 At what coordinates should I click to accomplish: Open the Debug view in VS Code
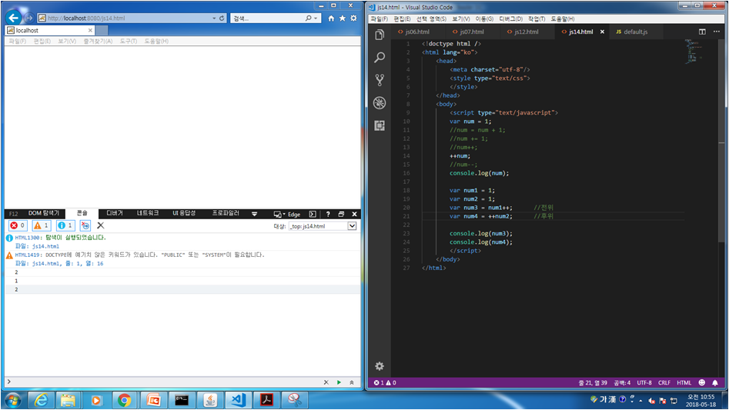click(380, 102)
